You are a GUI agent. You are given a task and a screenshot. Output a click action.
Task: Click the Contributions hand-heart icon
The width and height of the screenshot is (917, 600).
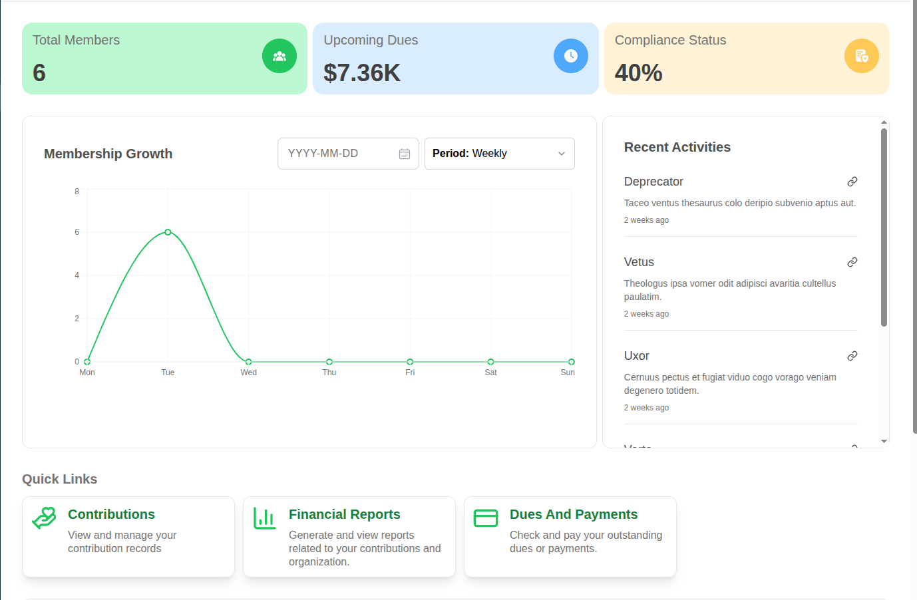click(45, 518)
